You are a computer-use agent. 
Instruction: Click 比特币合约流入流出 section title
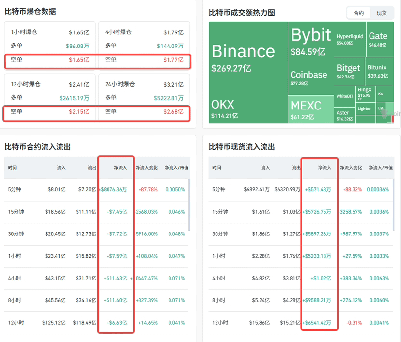tap(38, 147)
